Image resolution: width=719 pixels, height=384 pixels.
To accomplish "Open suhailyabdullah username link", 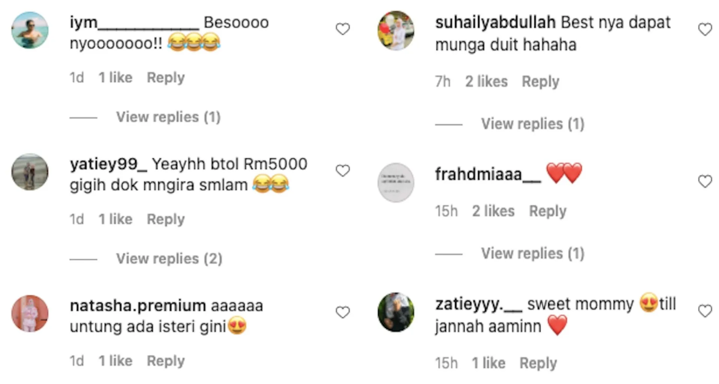I will pos(495,22).
